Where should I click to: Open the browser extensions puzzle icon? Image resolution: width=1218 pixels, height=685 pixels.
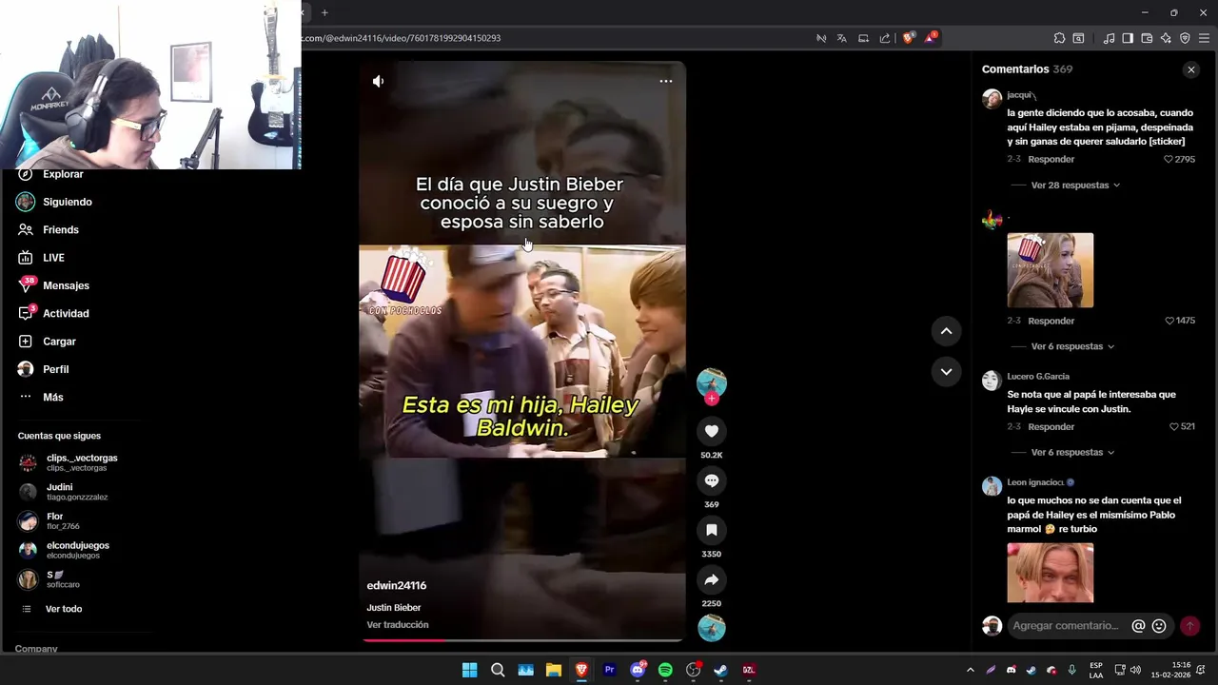[1059, 38]
